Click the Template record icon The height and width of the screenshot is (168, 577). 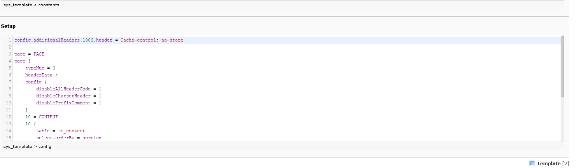[x=532, y=163]
